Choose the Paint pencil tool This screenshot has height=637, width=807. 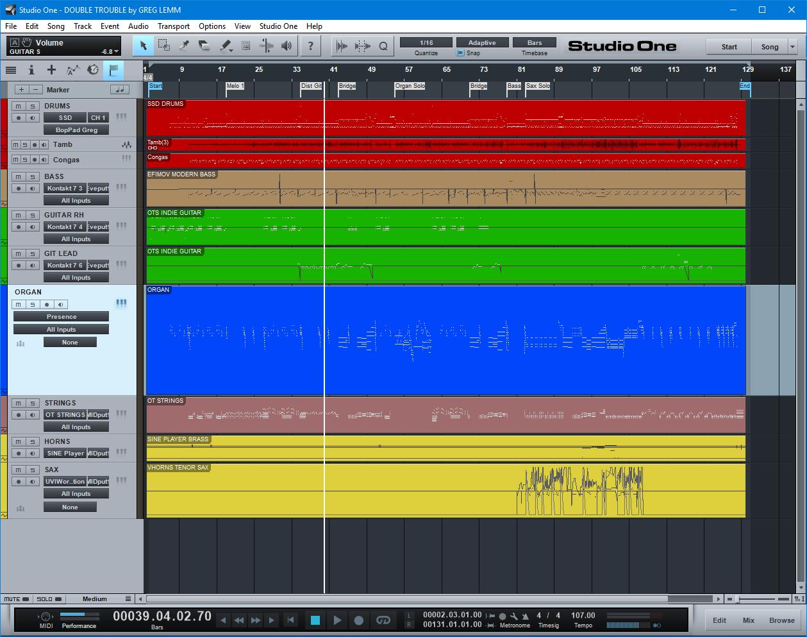pos(225,46)
